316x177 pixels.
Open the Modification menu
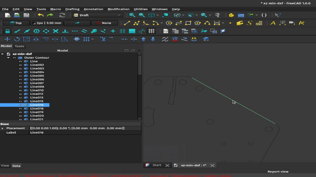[x=118, y=9]
